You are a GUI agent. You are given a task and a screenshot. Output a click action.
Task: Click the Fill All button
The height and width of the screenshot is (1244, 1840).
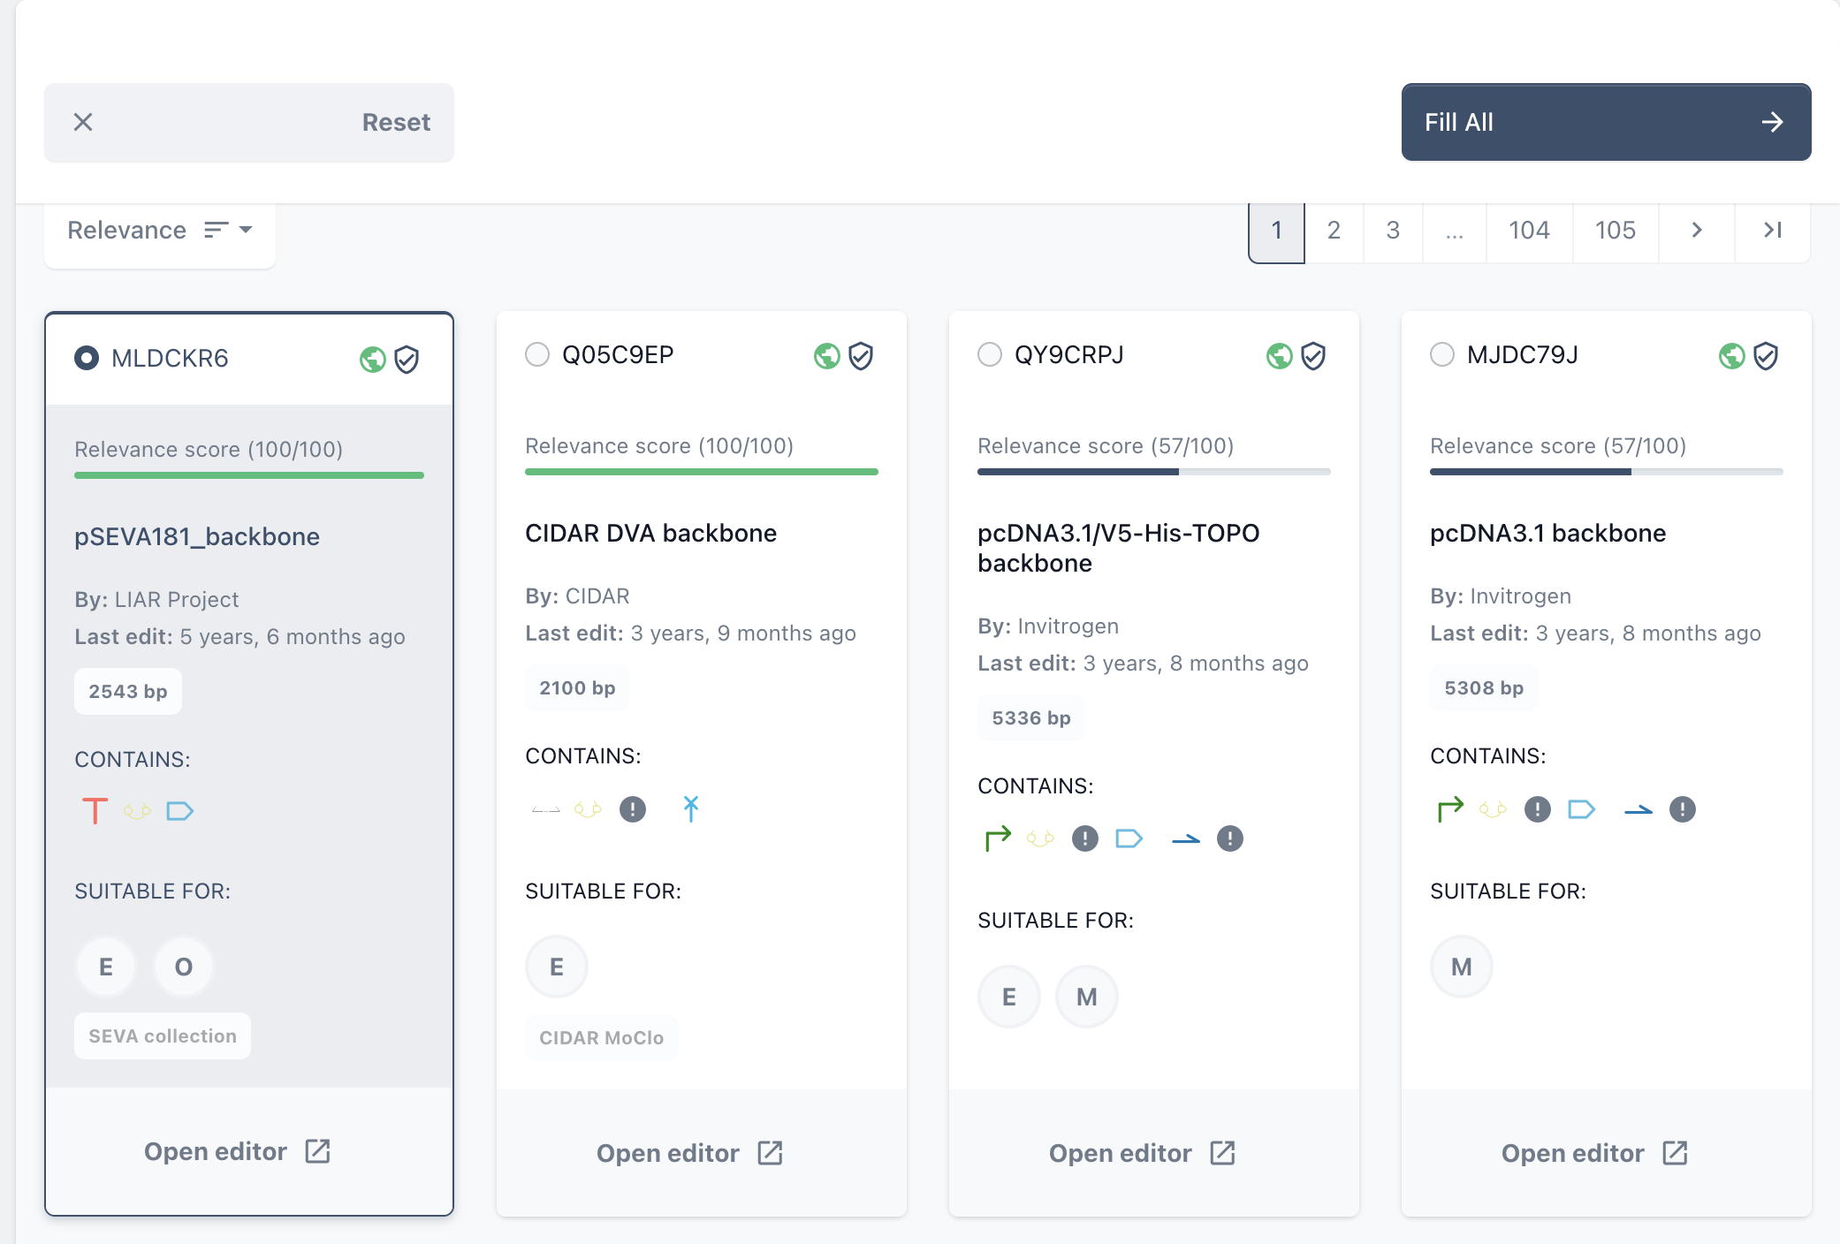coord(1607,122)
